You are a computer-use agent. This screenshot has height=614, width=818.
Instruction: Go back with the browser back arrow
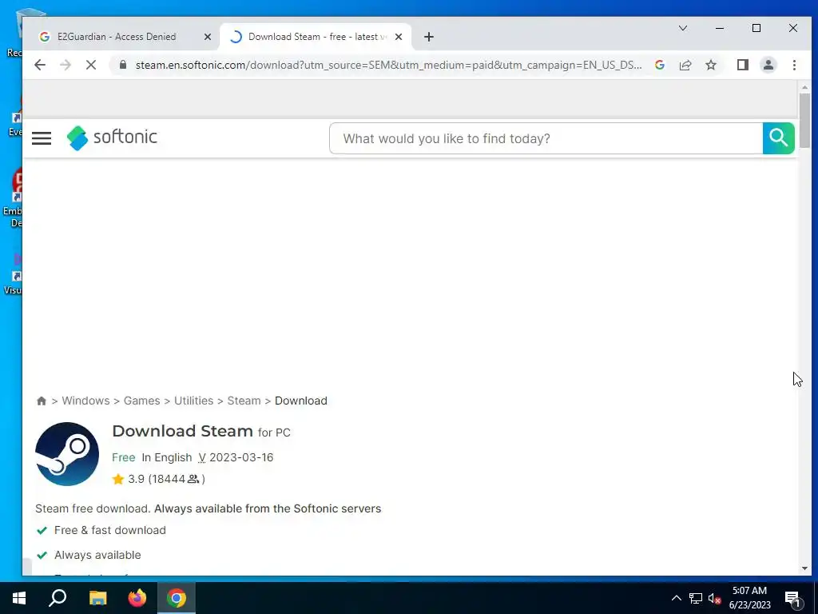[40, 65]
